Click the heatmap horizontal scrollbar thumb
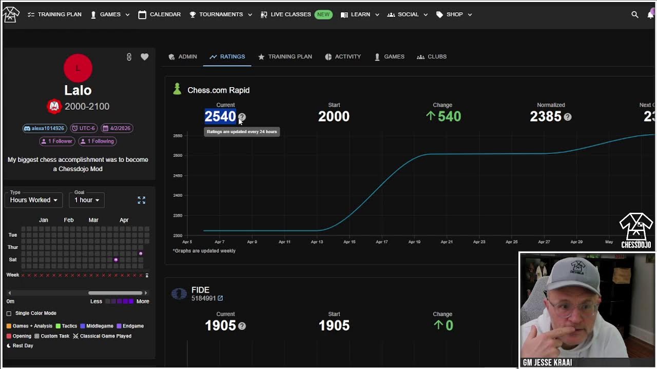The height and width of the screenshot is (369, 657). [115, 293]
